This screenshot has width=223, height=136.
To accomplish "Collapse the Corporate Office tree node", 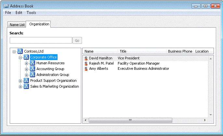I will [20, 57].
